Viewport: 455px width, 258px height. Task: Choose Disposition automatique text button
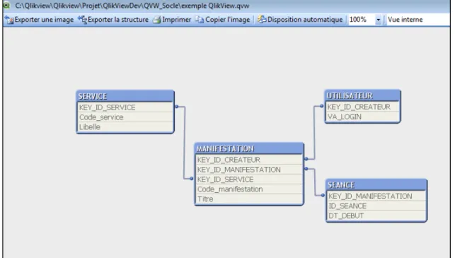click(305, 20)
